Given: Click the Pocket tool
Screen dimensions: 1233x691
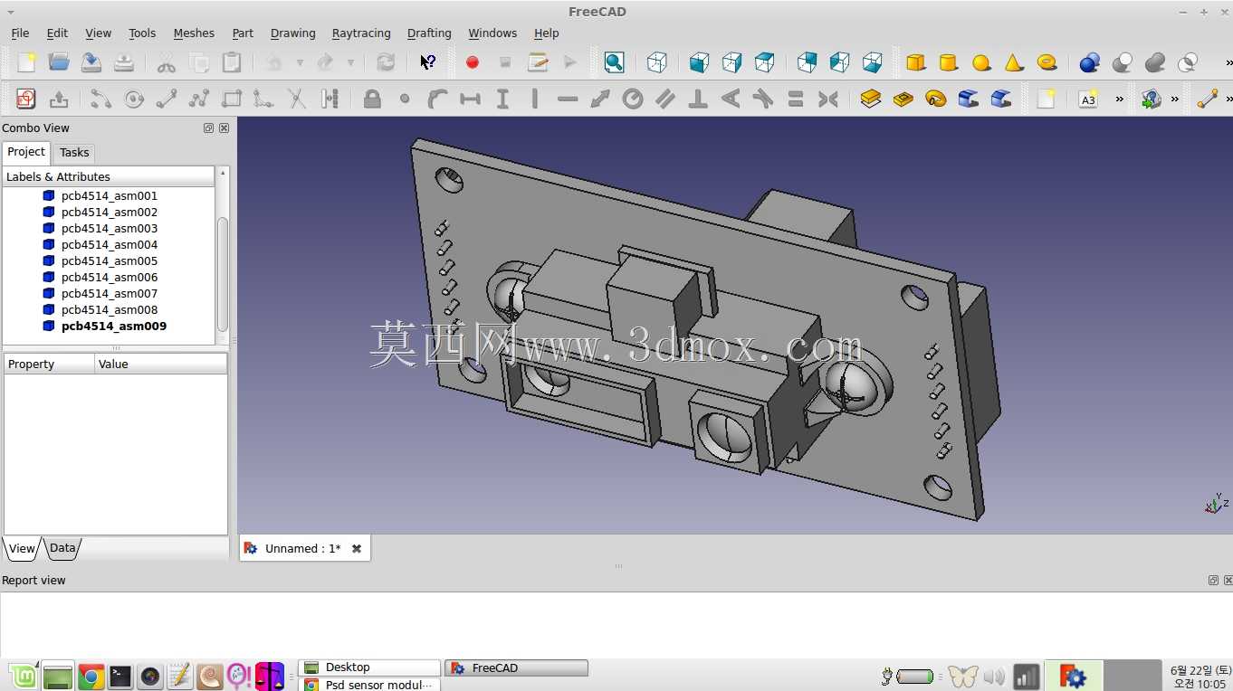Looking at the screenshot, I should pos(903,99).
